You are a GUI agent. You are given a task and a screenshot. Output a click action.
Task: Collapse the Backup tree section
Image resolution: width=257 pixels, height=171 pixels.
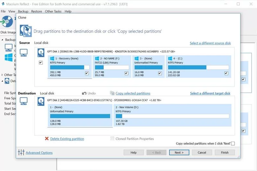2,40
